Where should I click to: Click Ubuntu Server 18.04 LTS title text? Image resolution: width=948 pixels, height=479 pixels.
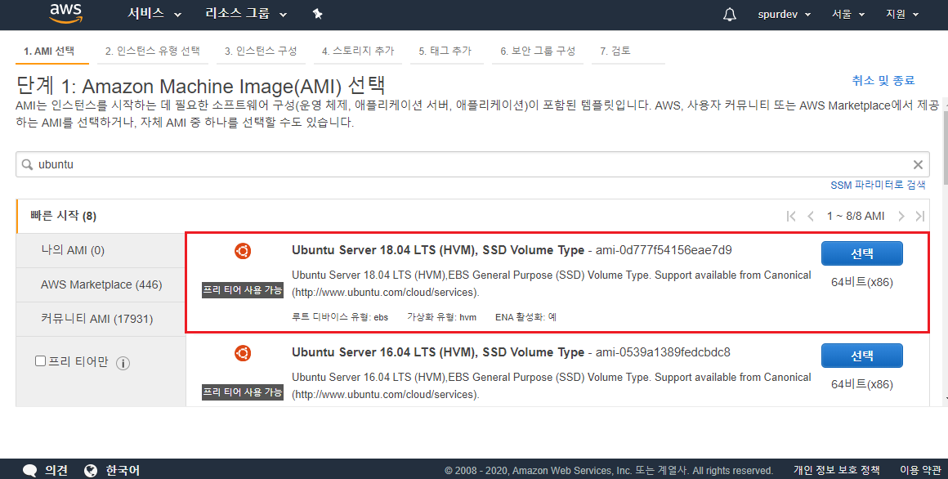(438, 250)
